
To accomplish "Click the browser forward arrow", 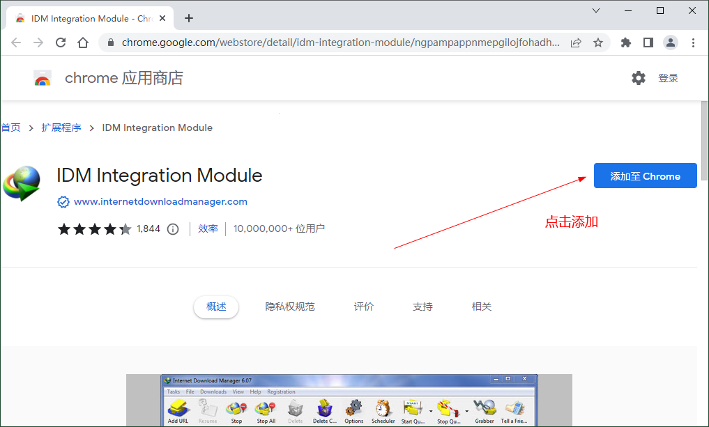I will click(38, 42).
